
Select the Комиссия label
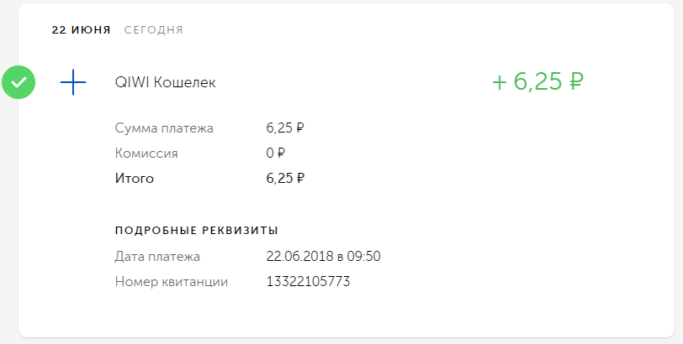point(146,154)
